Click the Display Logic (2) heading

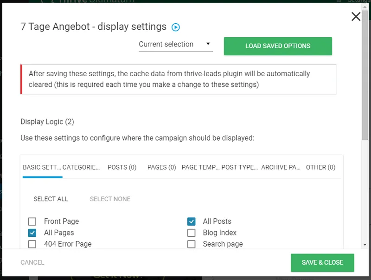[x=47, y=122]
